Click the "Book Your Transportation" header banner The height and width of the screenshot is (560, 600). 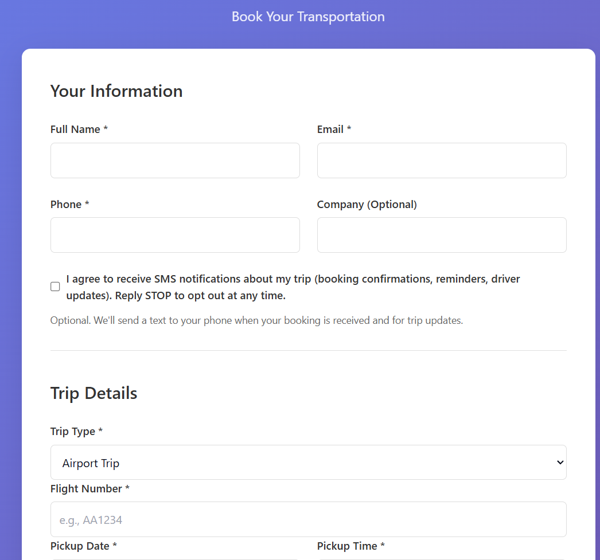308,17
